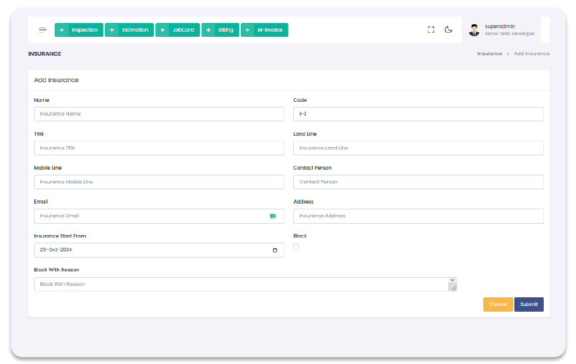Viewport: 576px width, 364px height.
Task: Focus the Insurance TRN field
Action: 159,148
